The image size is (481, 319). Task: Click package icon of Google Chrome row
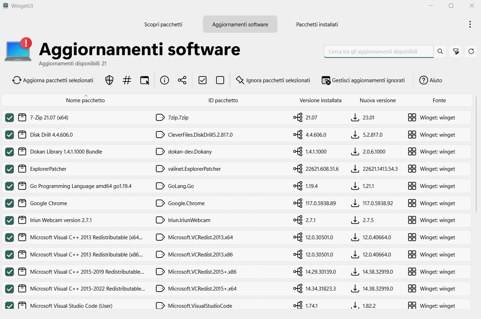[22, 203]
